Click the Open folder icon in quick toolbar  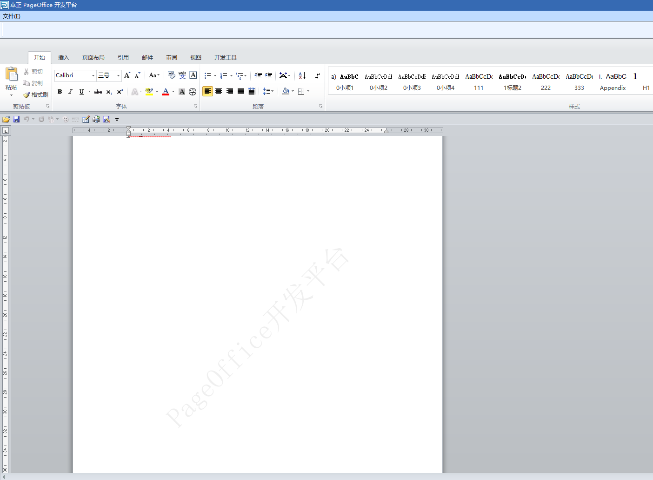point(6,119)
